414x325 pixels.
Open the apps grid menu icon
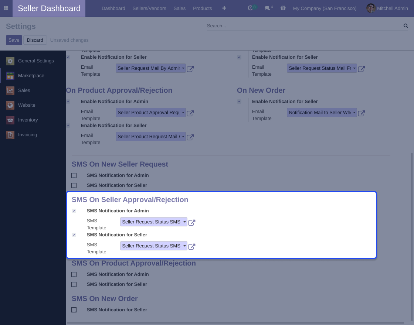click(x=6, y=8)
